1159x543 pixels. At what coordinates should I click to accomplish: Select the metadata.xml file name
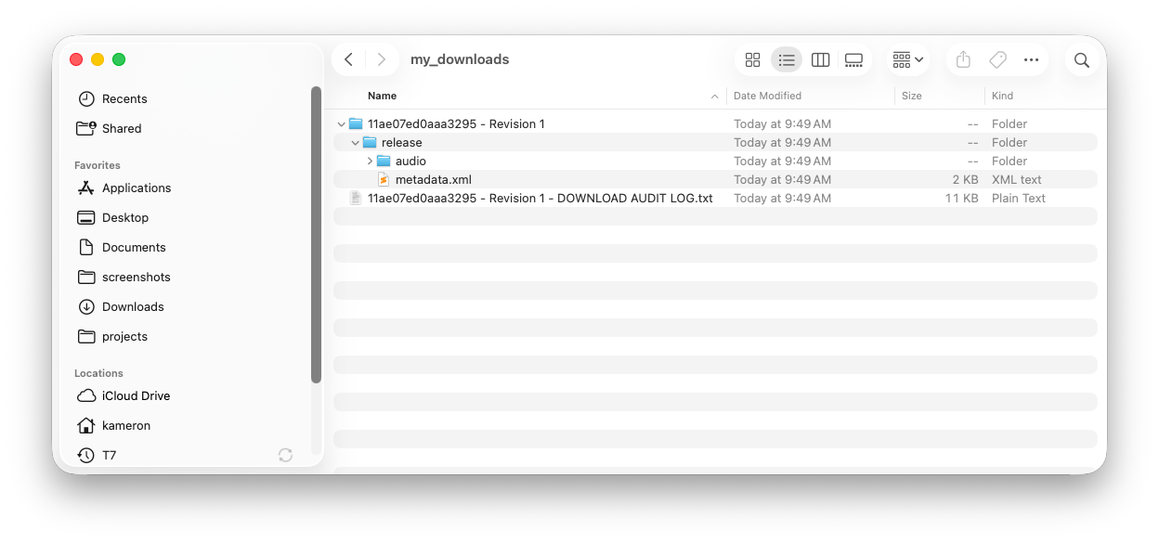tap(434, 179)
